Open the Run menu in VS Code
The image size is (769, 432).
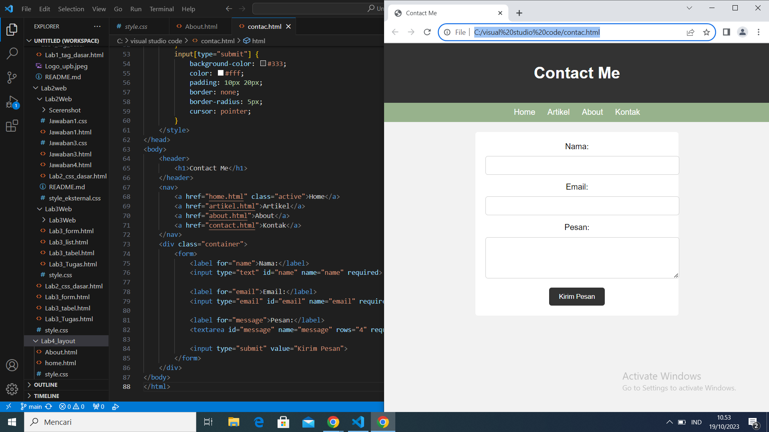click(135, 8)
